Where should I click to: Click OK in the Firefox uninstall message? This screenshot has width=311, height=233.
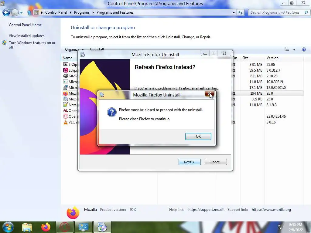pos(198,136)
